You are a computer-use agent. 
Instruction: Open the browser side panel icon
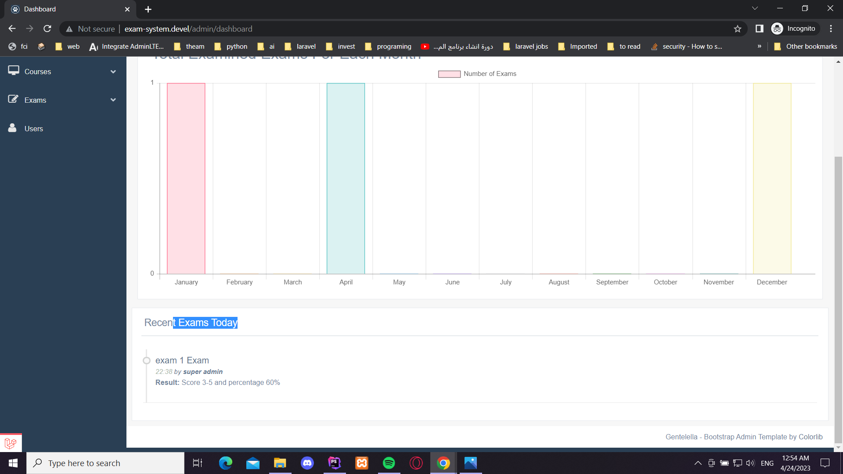760,29
